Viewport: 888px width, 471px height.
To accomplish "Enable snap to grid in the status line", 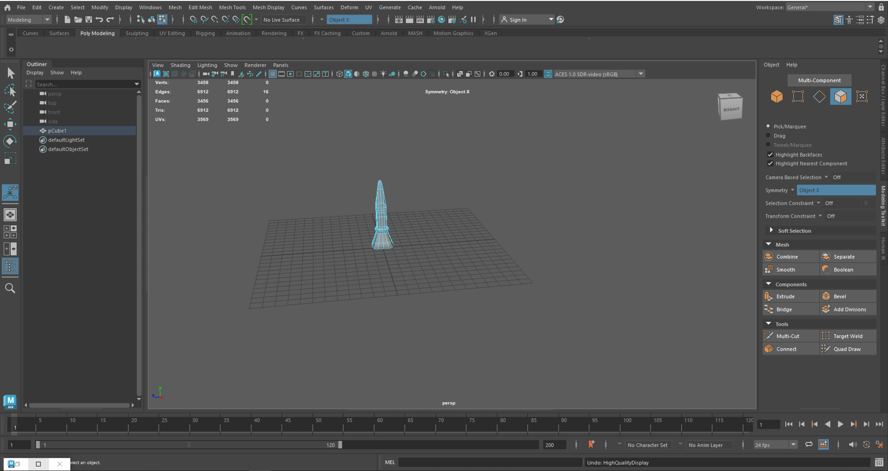I will tap(193, 19).
